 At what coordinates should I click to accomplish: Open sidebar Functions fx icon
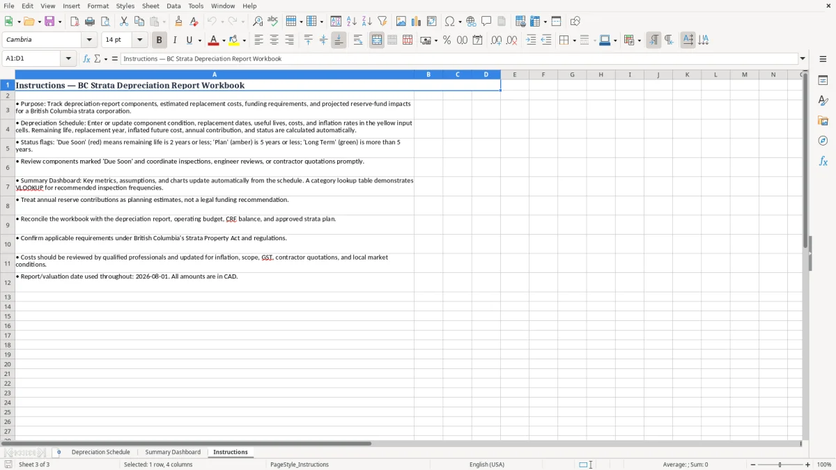pos(823,161)
